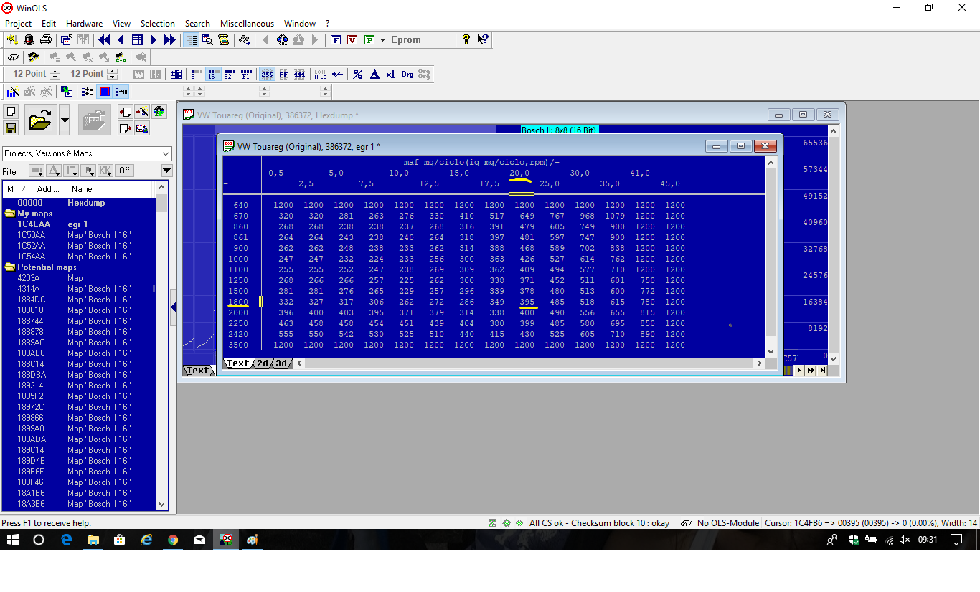The height and width of the screenshot is (592, 980).
Task: Select Text tab in Hexdump window
Action: coord(198,371)
